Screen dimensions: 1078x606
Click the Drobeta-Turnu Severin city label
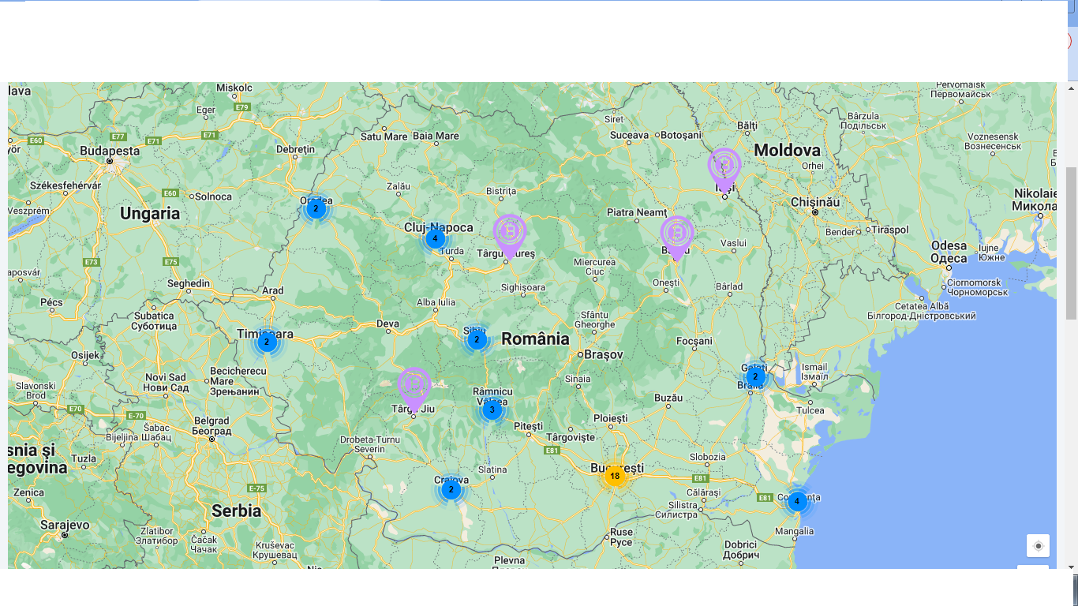[x=371, y=443]
